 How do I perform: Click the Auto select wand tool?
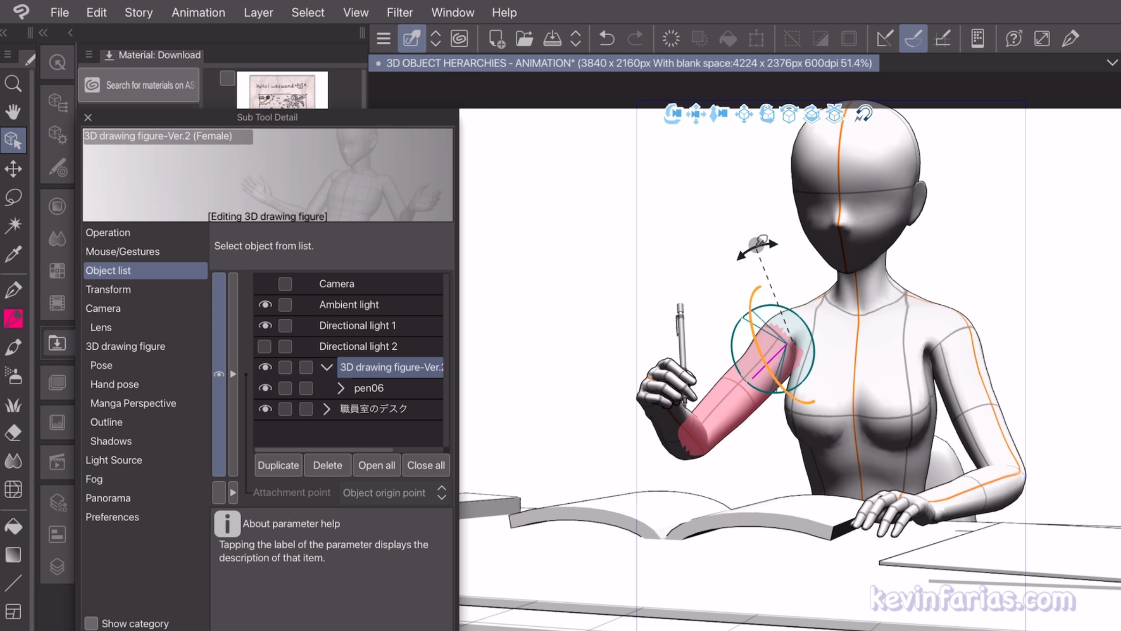13,225
